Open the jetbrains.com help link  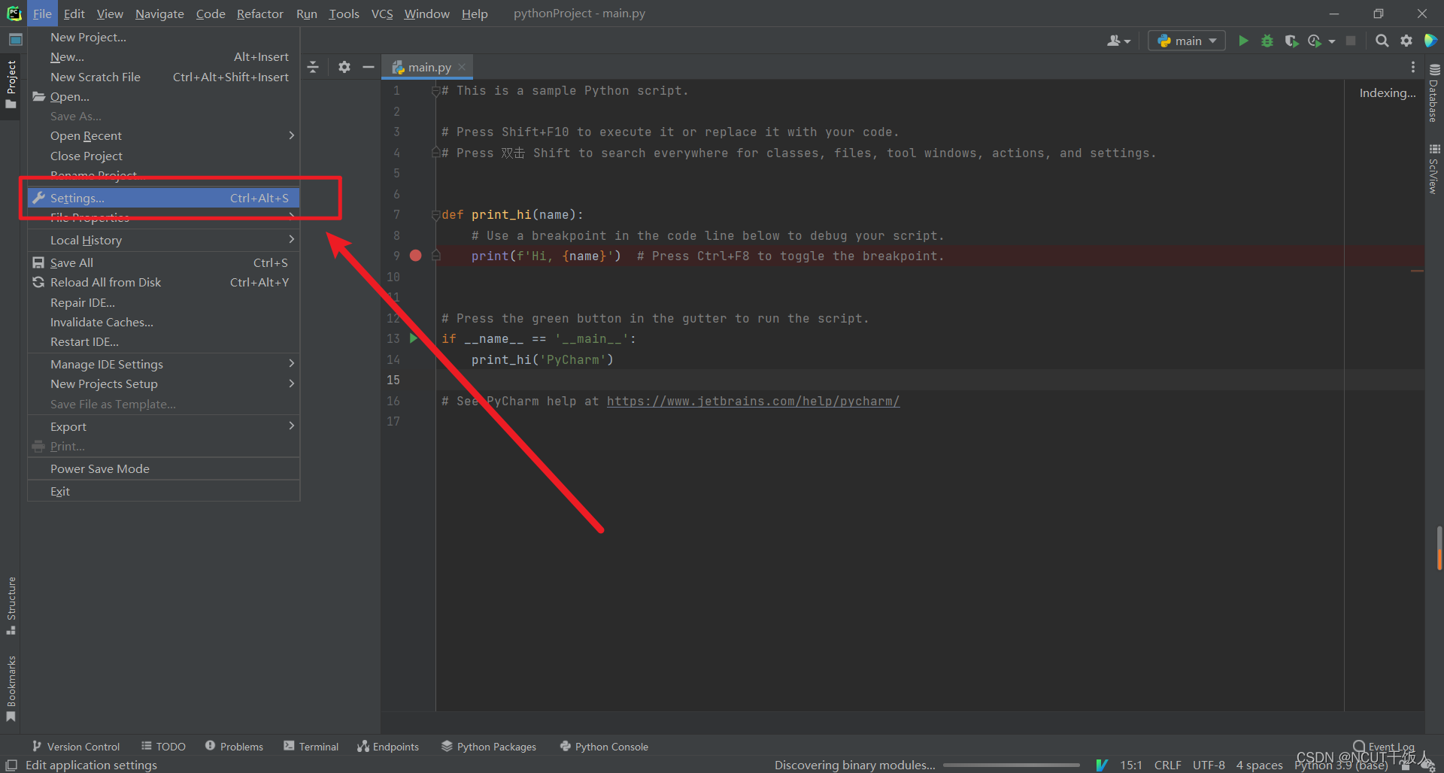tap(753, 401)
